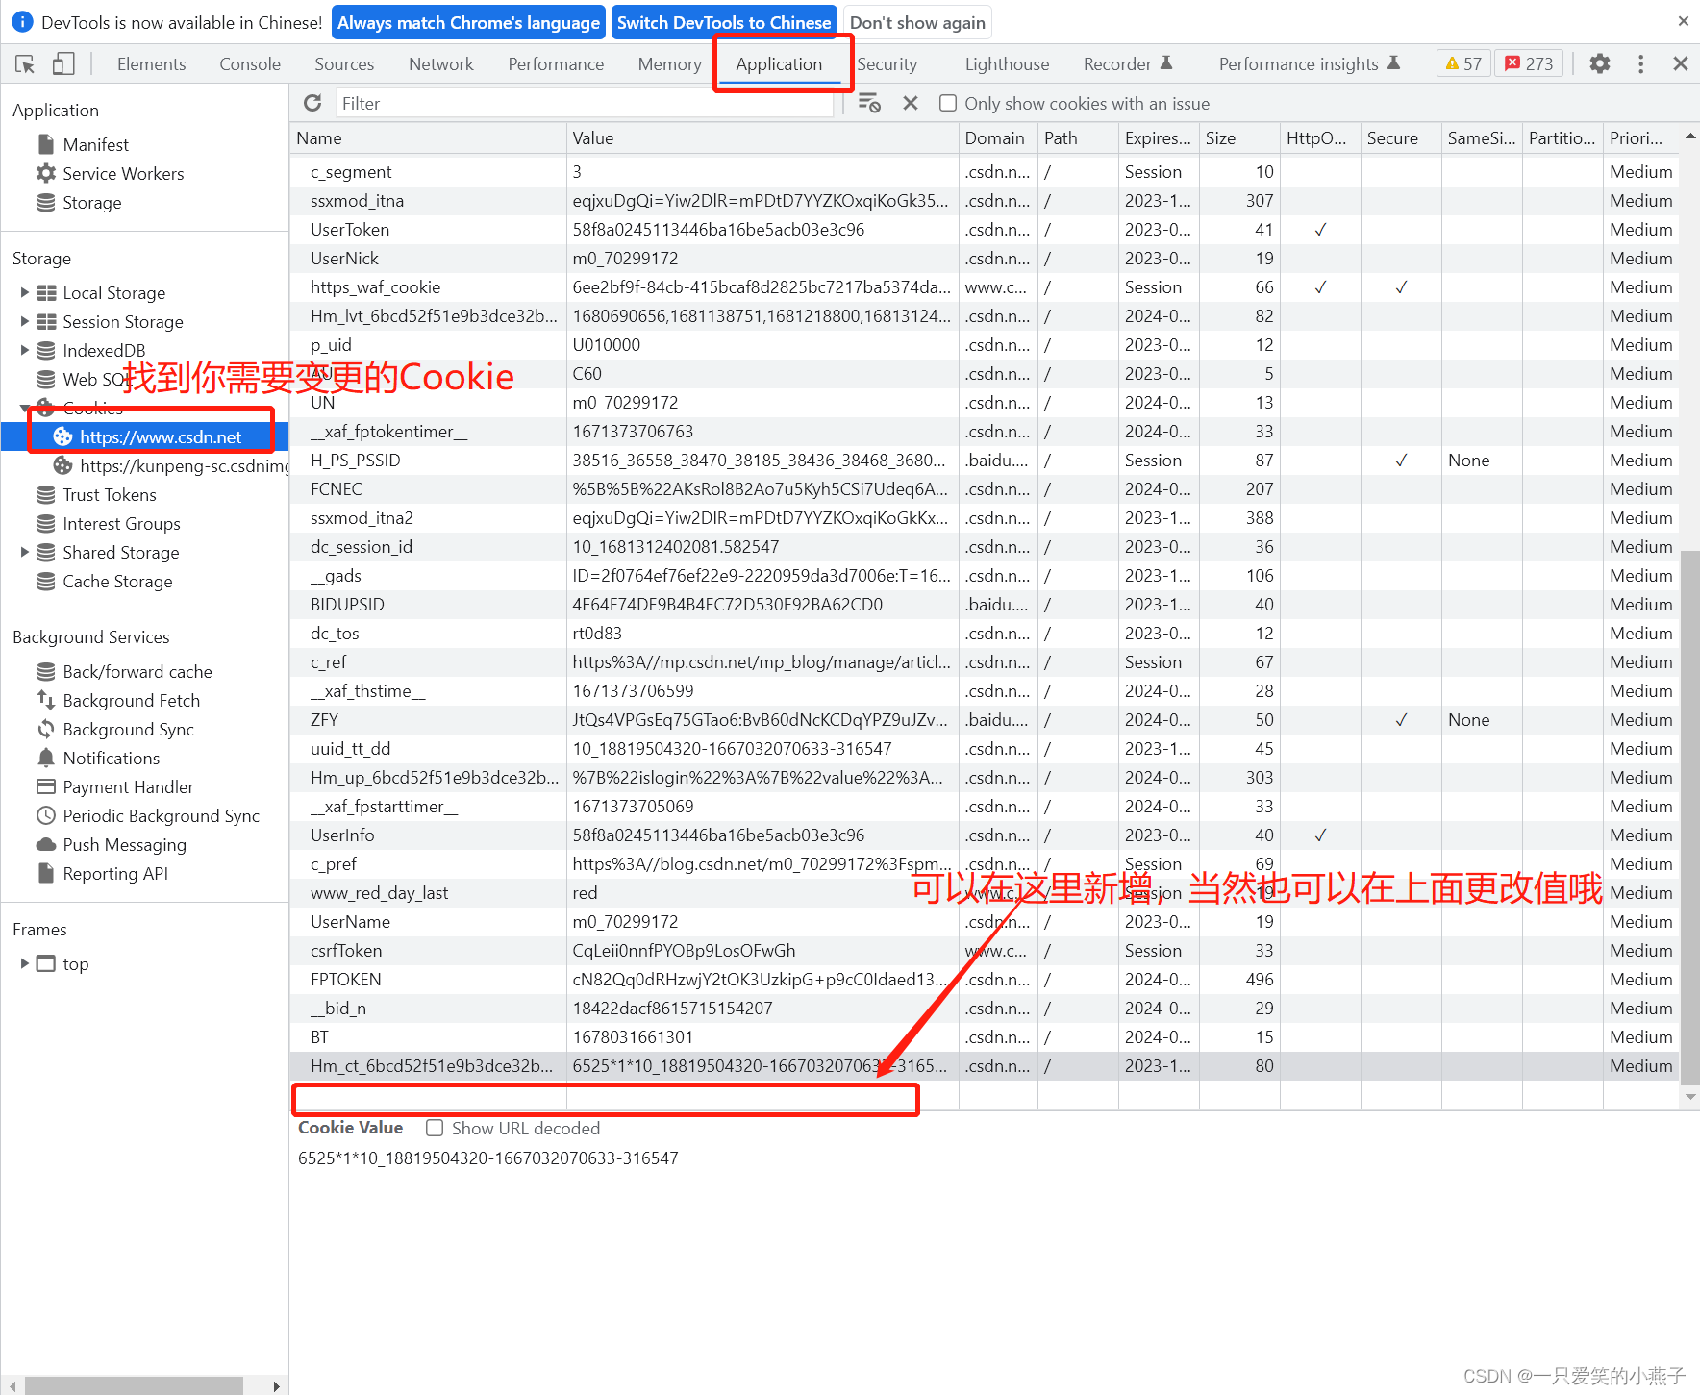Switch to the Console tab
The height and width of the screenshot is (1395, 1700).
coord(250,64)
